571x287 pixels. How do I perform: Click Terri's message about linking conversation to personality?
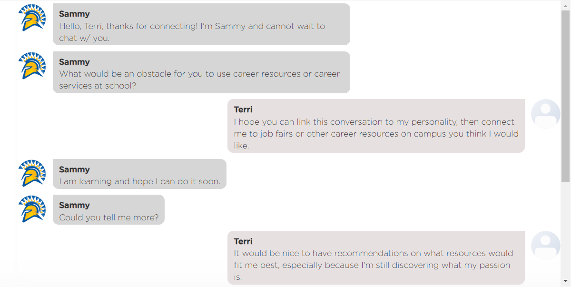(x=376, y=126)
